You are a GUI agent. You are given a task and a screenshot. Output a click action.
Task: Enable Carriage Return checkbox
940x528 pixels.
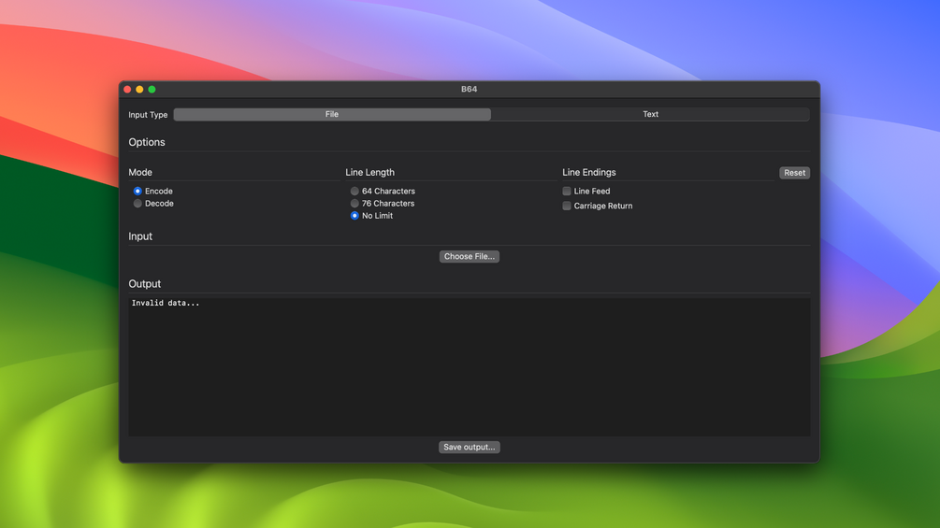click(x=567, y=206)
